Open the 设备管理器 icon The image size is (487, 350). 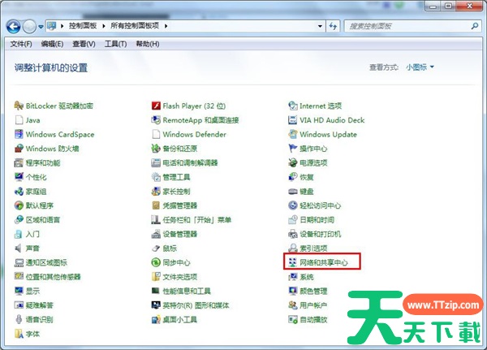pos(156,234)
